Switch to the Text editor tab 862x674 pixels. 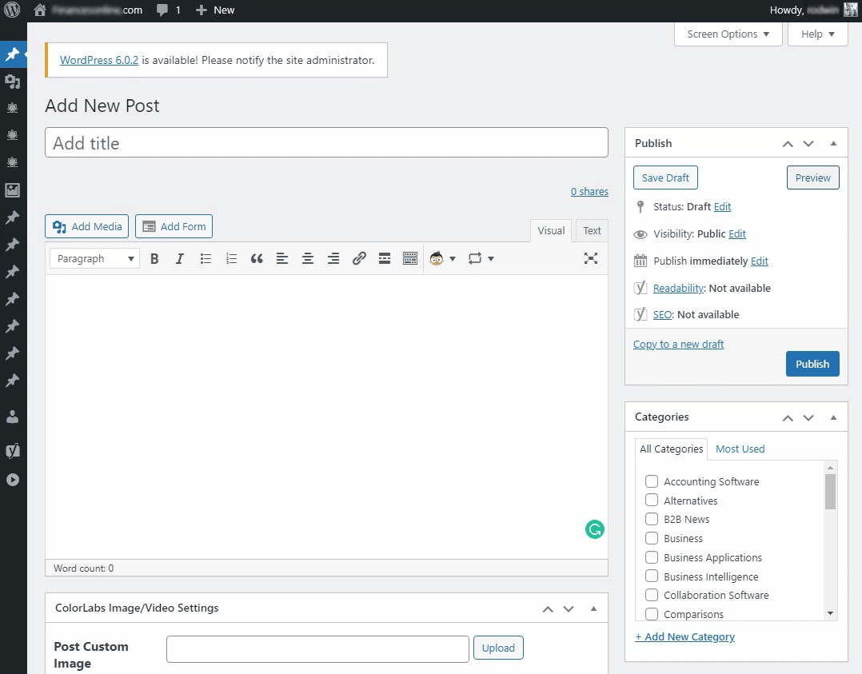click(x=592, y=231)
